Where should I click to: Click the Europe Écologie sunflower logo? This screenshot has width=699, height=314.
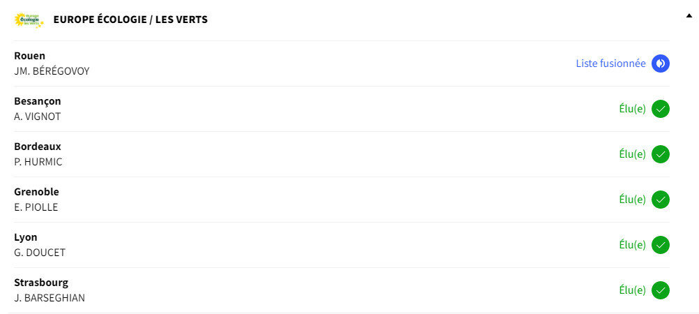pos(29,20)
